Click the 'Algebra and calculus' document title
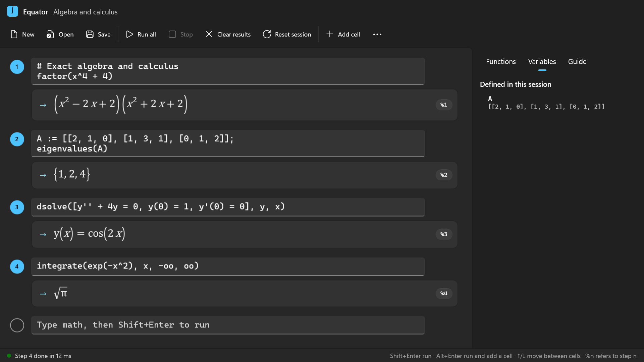Image resolution: width=644 pixels, height=362 pixels. pos(86,12)
